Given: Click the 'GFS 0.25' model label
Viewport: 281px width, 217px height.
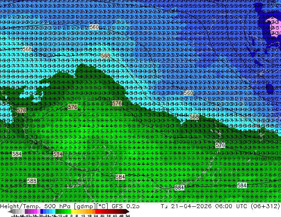Looking at the screenshot, I should (x=125, y=206).
